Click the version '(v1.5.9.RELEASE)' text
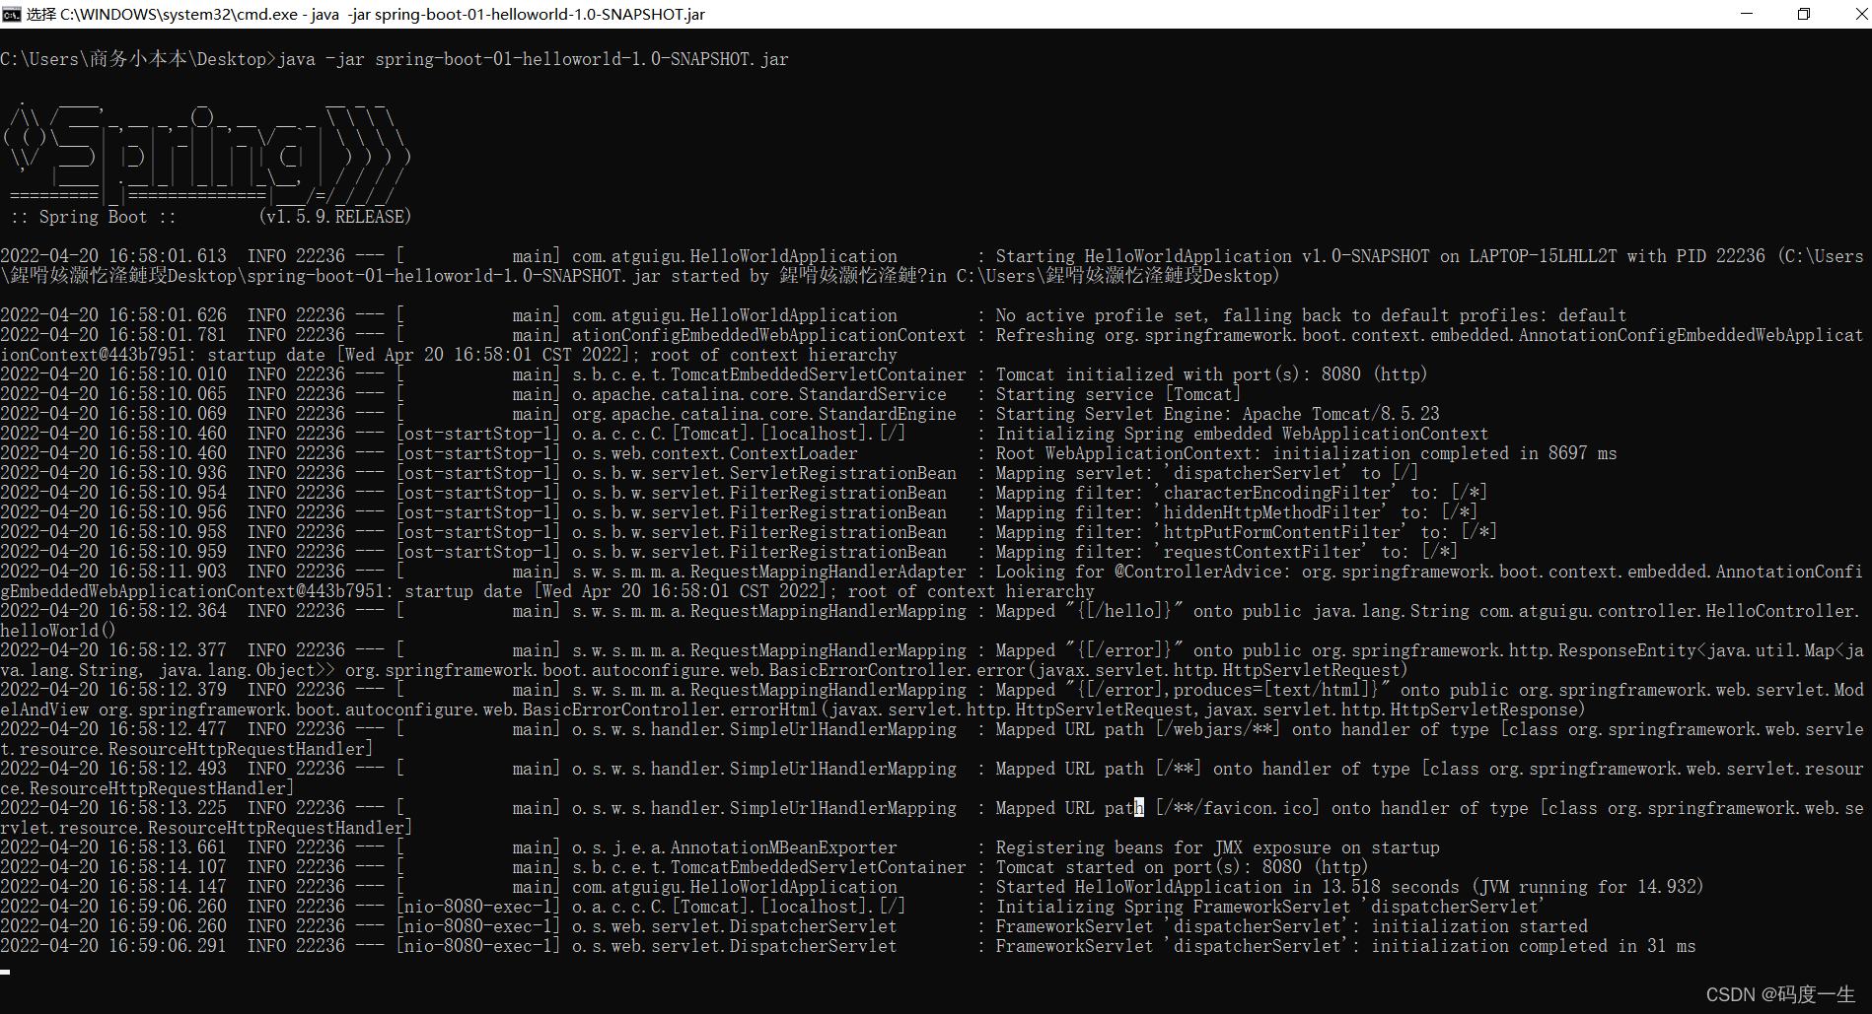 (x=335, y=217)
